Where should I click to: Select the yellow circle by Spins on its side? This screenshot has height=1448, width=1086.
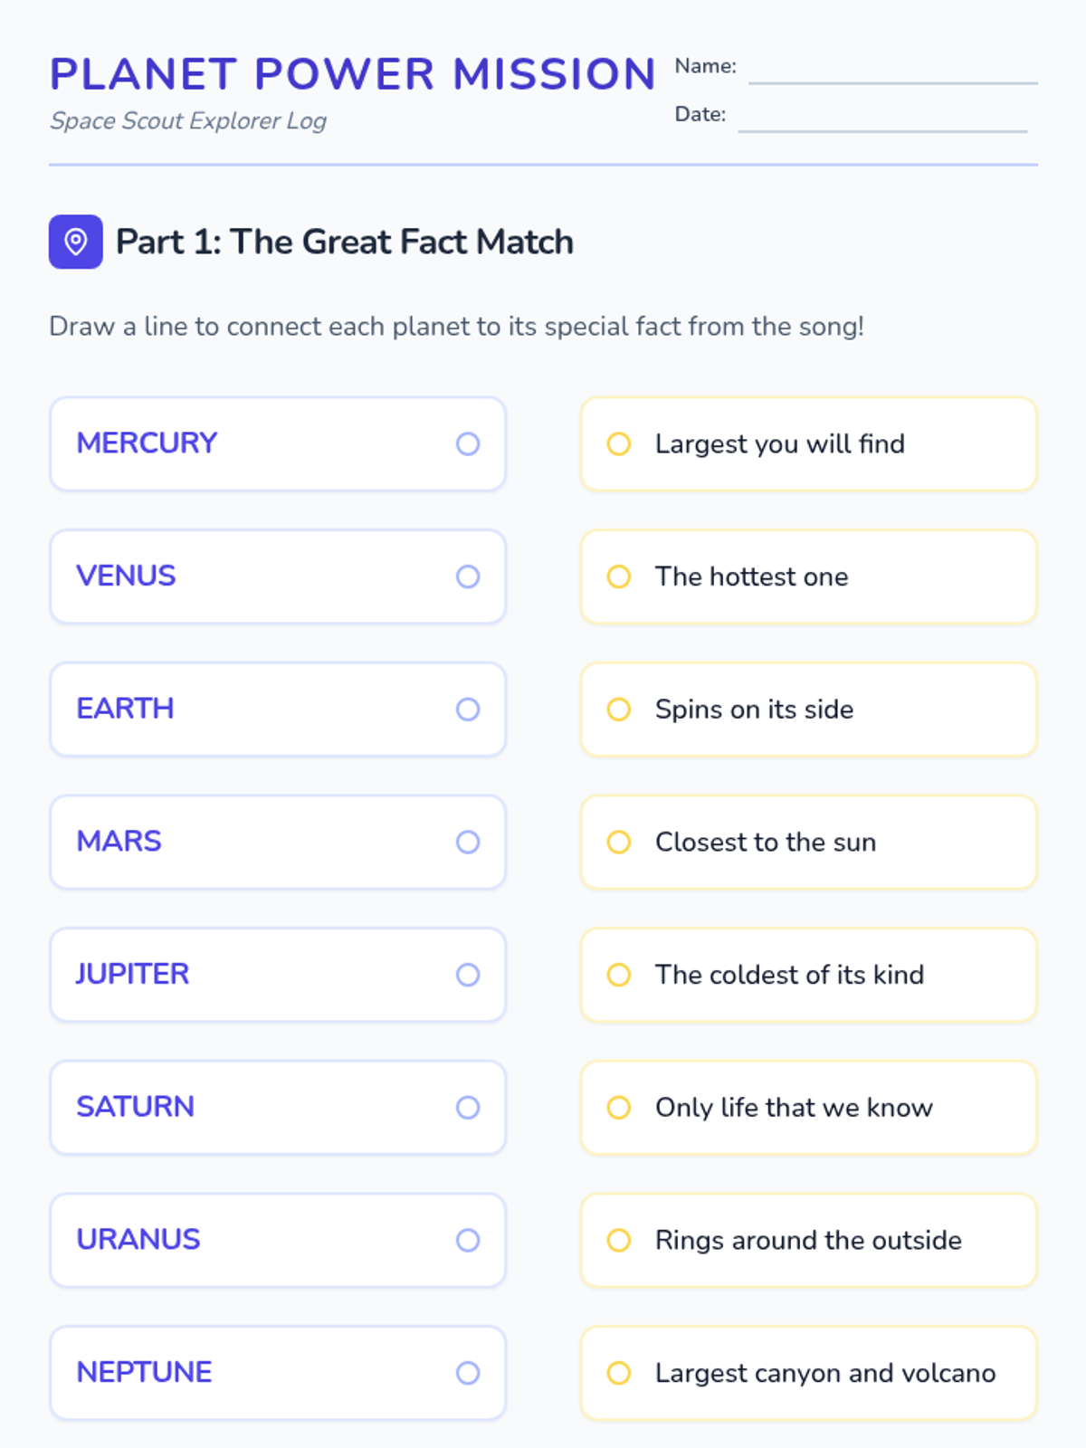619,710
